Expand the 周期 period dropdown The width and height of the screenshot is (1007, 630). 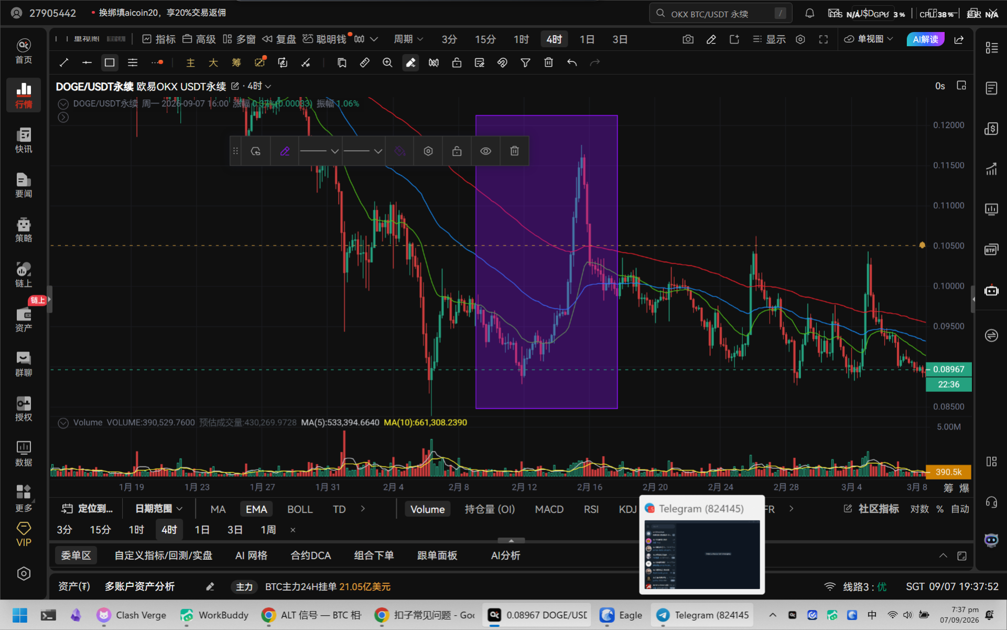click(408, 39)
